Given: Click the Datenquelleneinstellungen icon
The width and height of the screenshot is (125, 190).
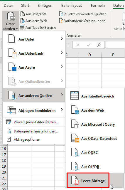Looking at the screenshot, I should point(9,131).
